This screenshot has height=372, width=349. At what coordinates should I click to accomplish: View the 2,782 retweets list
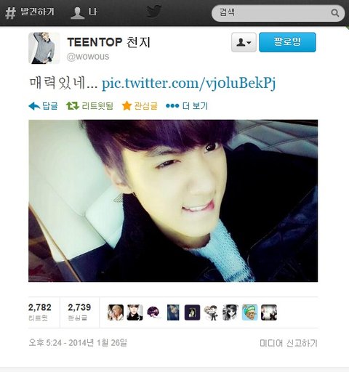click(x=40, y=312)
